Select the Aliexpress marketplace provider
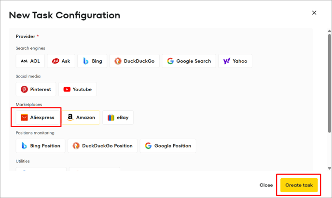 [x=38, y=118]
